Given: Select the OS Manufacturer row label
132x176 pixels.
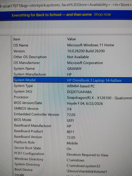Looking at the screenshot, I should [x=27, y=63].
